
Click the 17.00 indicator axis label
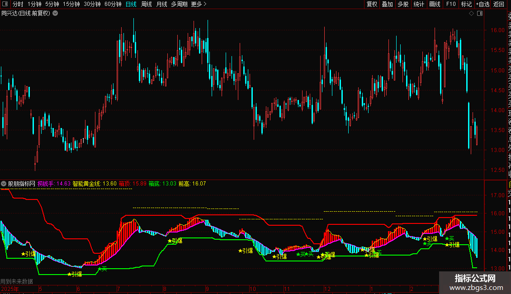[x=497, y=195]
